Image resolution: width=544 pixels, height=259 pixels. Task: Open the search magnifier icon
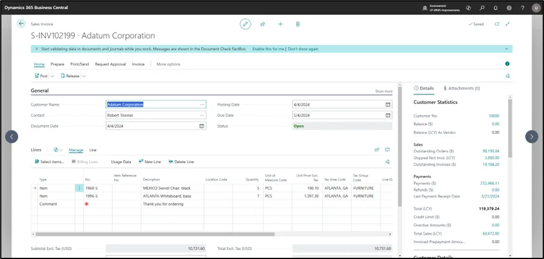pos(482,8)
